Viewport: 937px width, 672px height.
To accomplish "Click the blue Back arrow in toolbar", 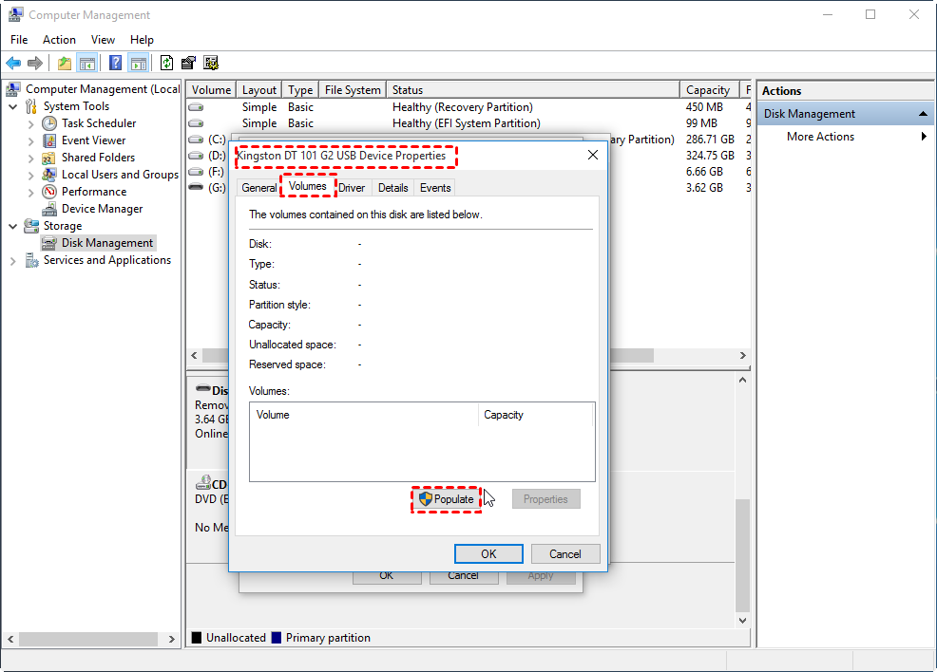I will (13, 63).
